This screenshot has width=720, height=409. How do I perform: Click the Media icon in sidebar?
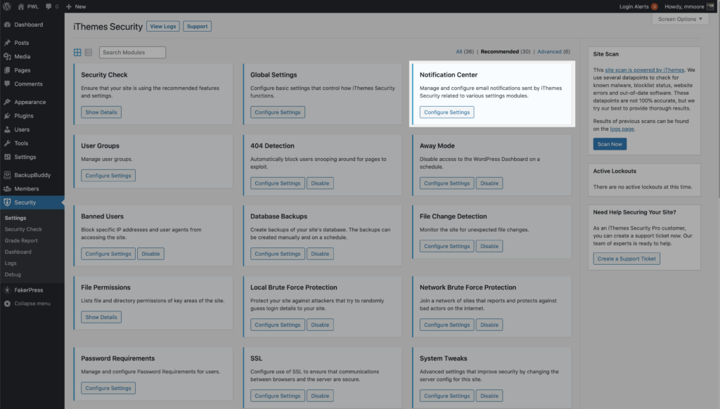pyautogui.click(x=7, y=56)
